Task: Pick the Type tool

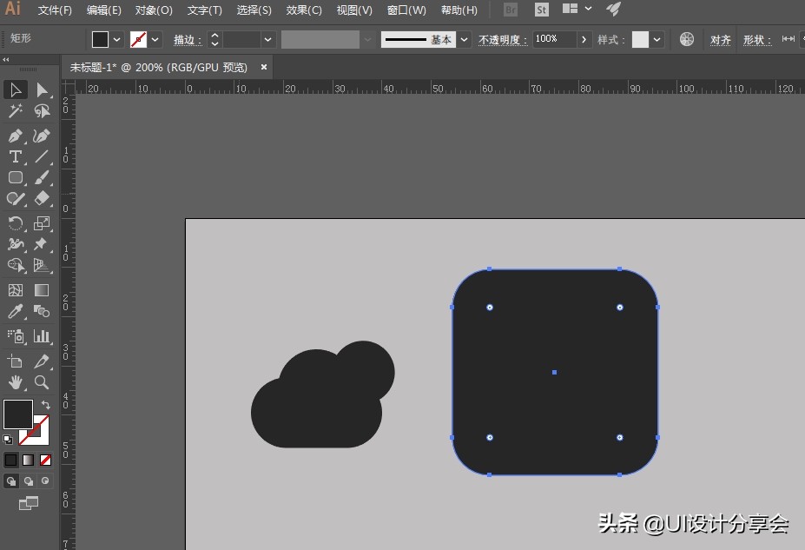Action: click(15, 157)
